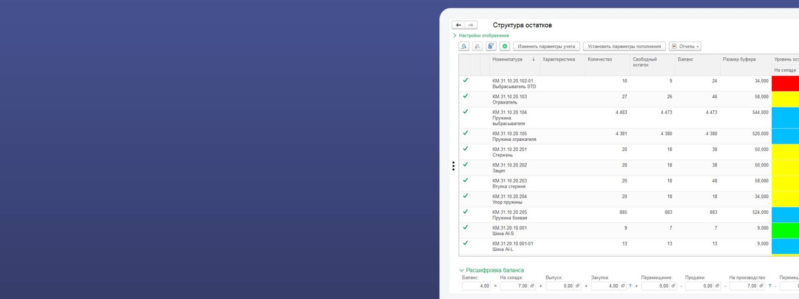
Task: Go back with the left arrow button
Action: coord(458,25)
